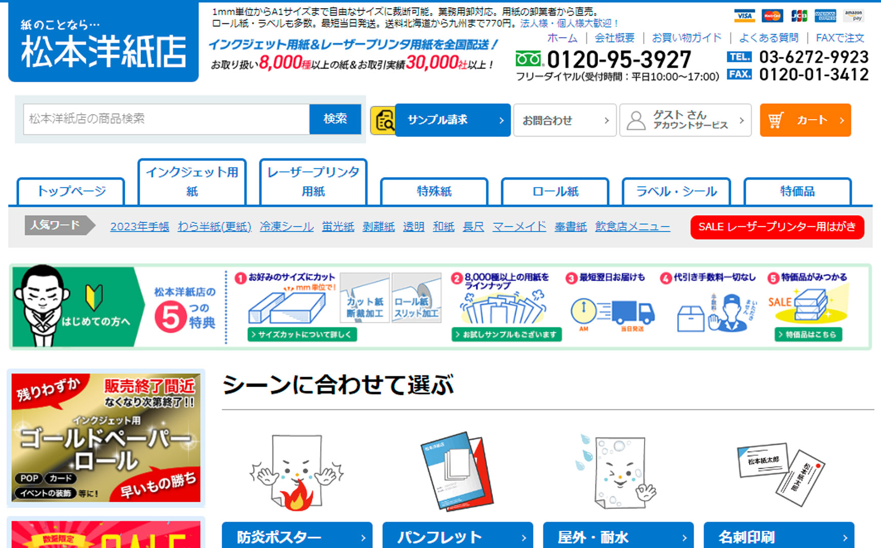Open the 屋外・耐水 category button
881x548 pixels.
click(x=618, y=536)
